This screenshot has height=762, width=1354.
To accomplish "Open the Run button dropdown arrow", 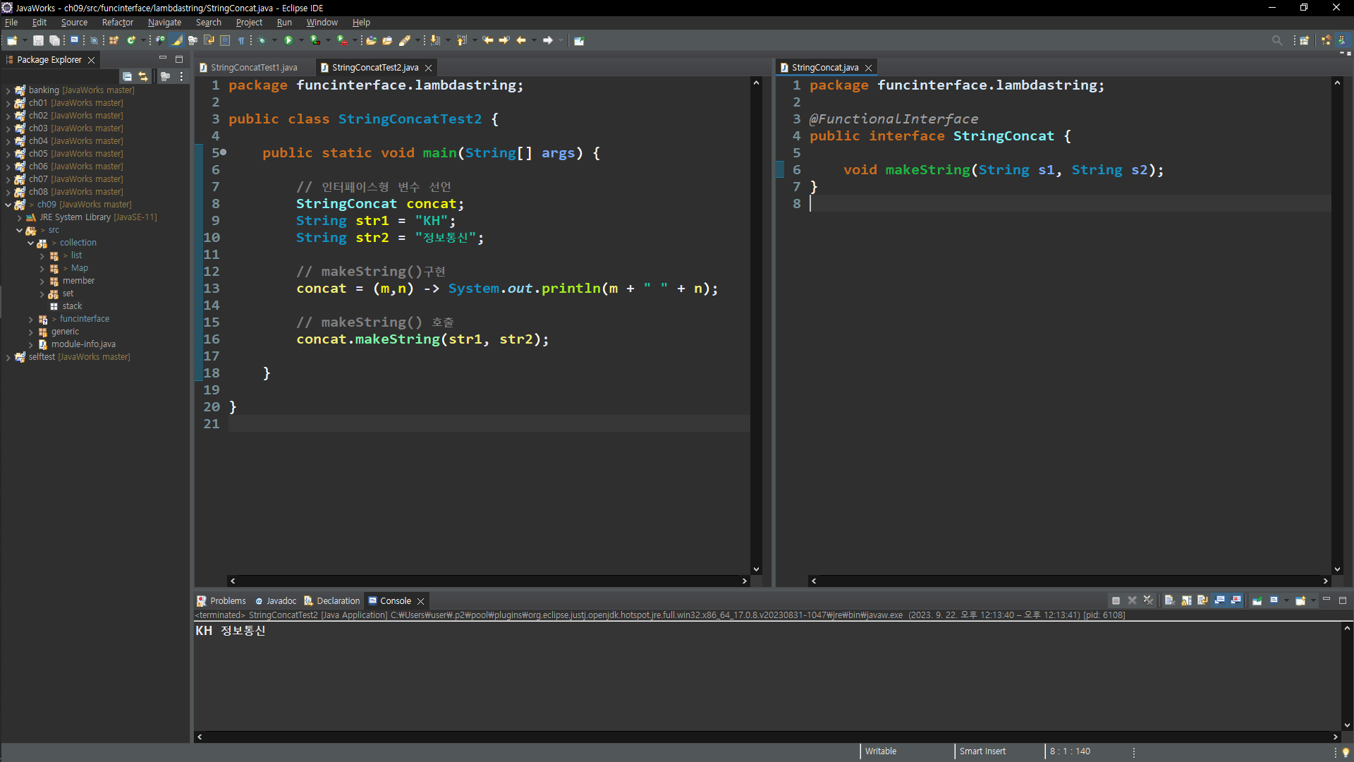I will tap(301, 40).
